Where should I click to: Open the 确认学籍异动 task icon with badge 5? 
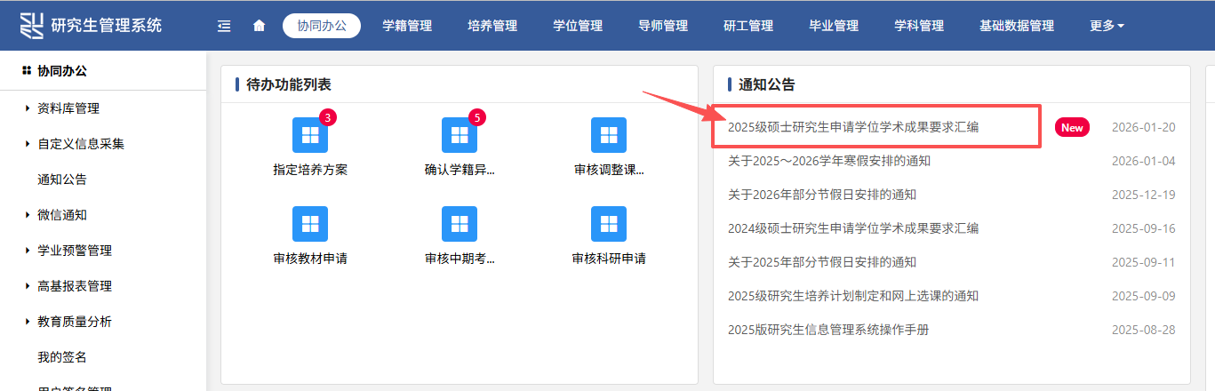[x=460, y=135]
